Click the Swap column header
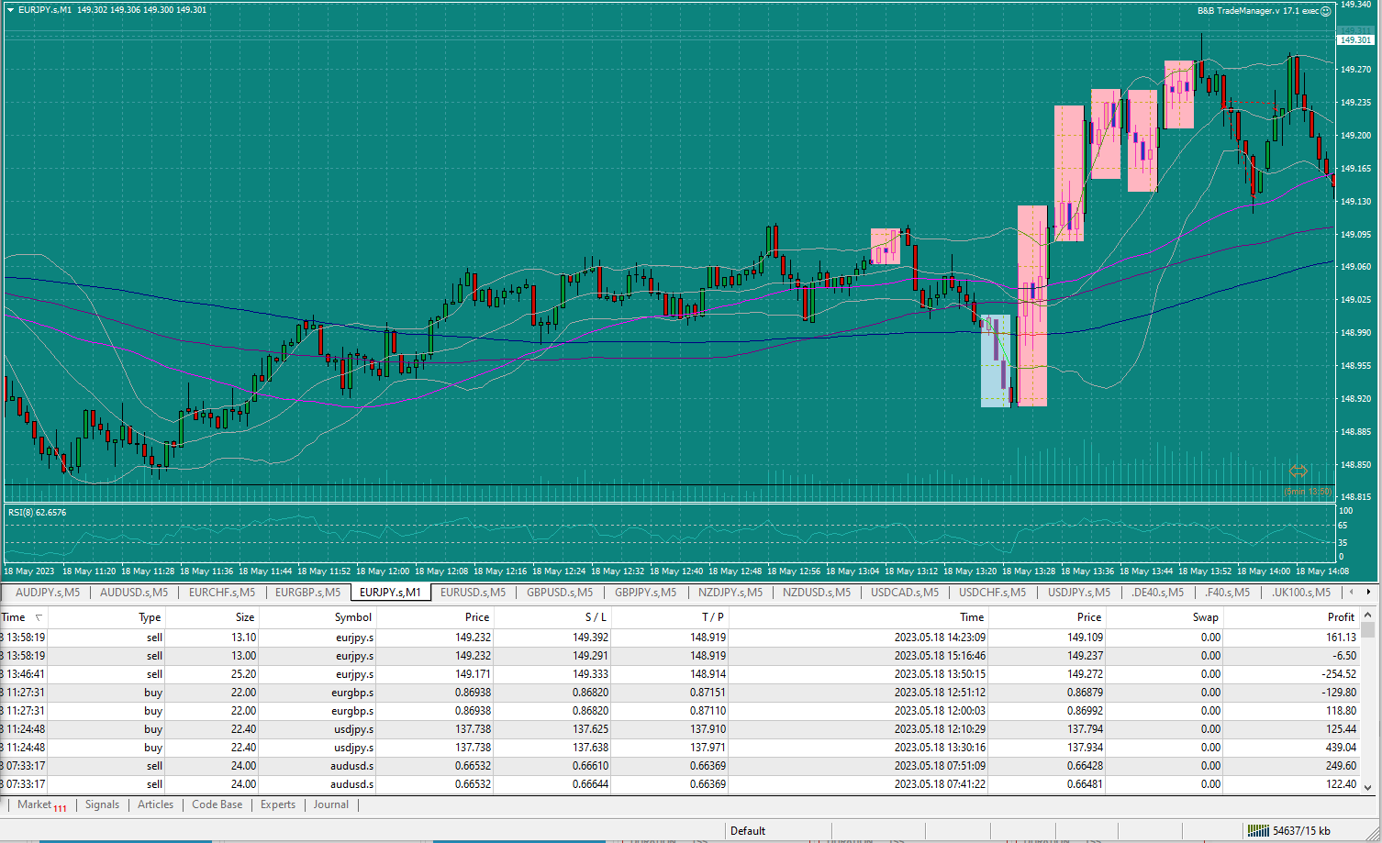 pyautogui.click(x=1205, y=617)
